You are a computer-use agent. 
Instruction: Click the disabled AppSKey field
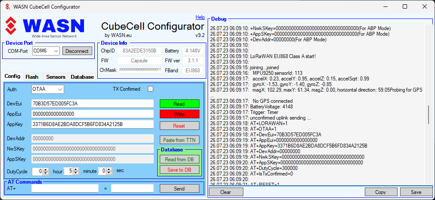pyautogui.click(x=93, y=159)
